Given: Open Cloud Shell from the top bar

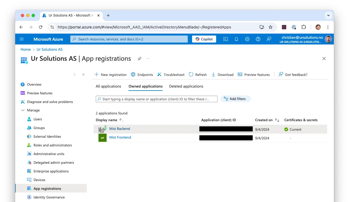Looking at the screenshot, I should pos(225,39).
